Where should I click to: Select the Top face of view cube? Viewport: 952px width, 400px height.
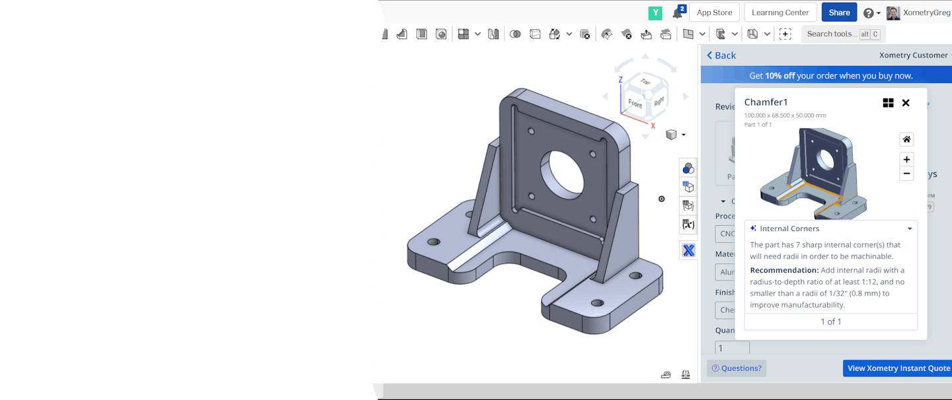(645, 81)
